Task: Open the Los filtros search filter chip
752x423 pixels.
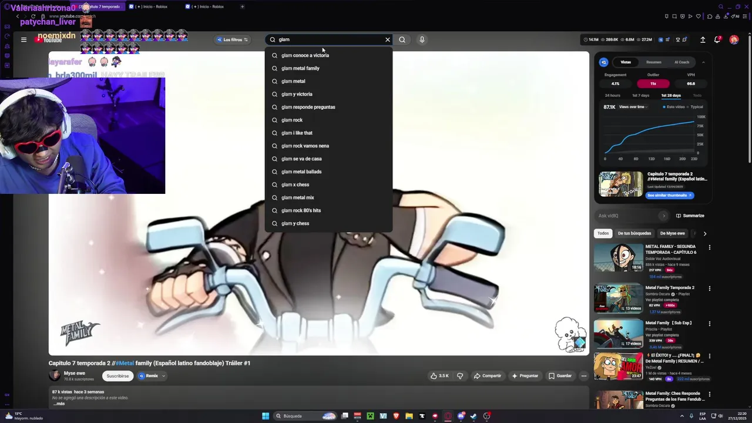Action: [x=233, y=40]
